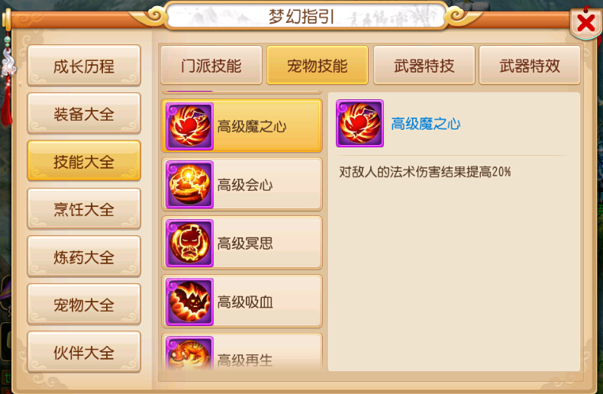603x394 pixels.
Task: Open the 成长历程 sidebar section
Action: 84,66
